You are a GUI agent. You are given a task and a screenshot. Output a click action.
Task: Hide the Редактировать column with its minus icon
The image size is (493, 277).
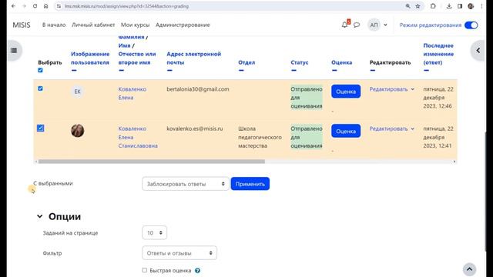click(373, 70)
